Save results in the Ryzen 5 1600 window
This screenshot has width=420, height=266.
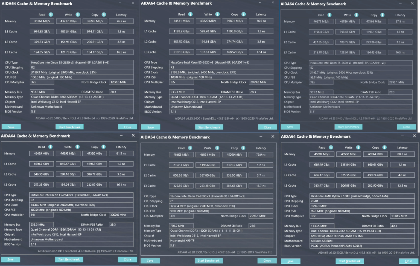click(290, 261)
